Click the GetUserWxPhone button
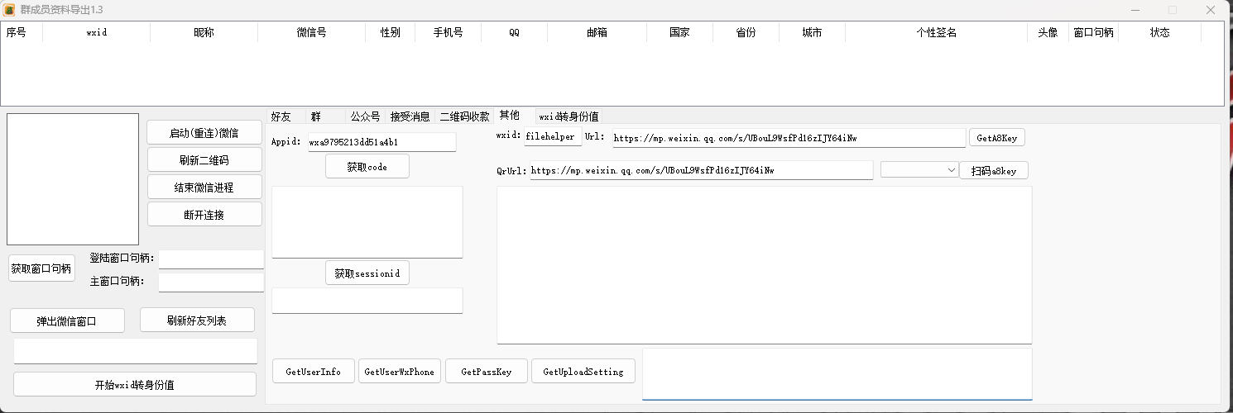The width and height of the screenshot is (1233, 413). point(399,372)
